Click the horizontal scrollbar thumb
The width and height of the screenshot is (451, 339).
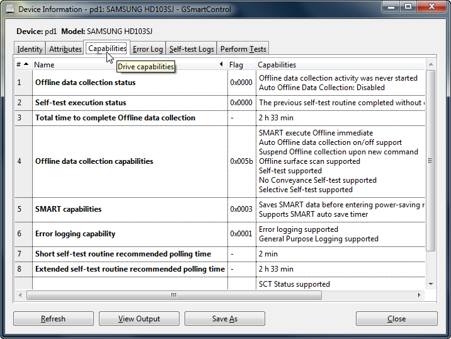pos(174,295)
